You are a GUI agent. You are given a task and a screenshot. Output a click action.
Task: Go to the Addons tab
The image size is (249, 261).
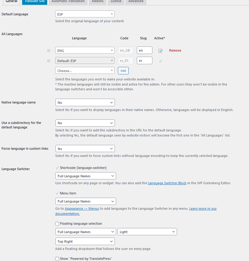coord(98,2)
